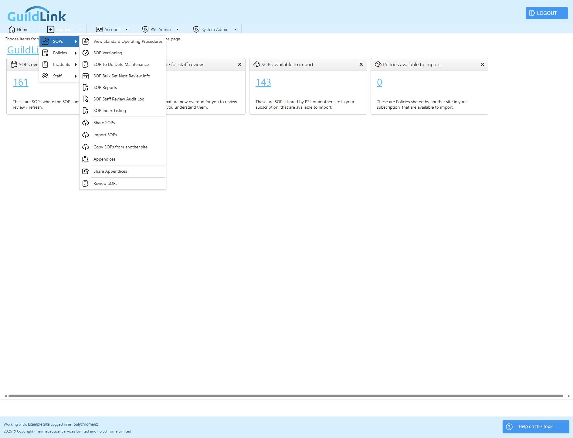The image size is (573, 438).
Task: Click the AuditLink plus icon
Action: click(51, 29)
